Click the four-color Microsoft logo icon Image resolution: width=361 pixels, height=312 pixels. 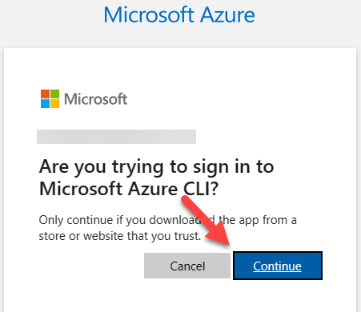(50, 98)
